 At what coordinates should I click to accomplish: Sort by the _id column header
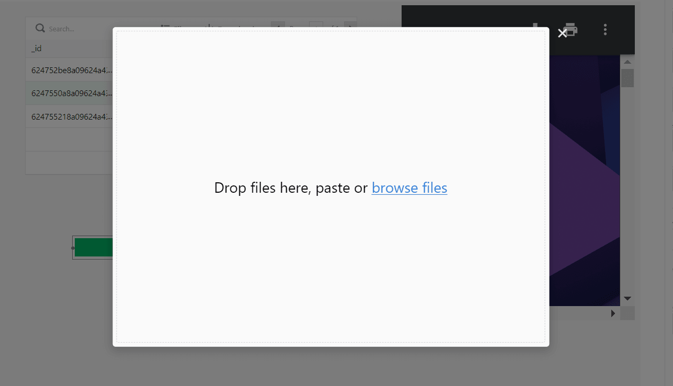(37, 49)
